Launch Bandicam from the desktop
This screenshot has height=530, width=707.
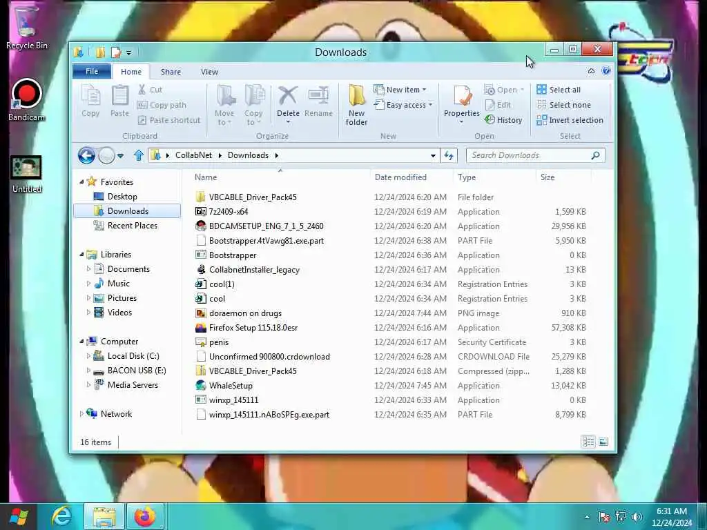(26, 100)
